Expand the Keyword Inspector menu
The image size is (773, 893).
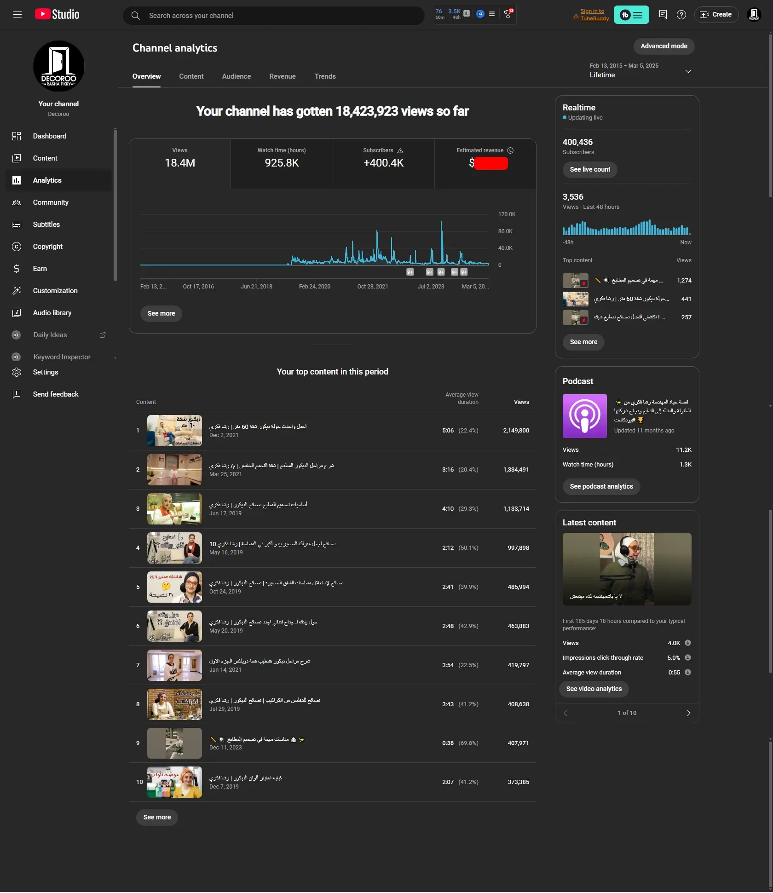[115, 357]
